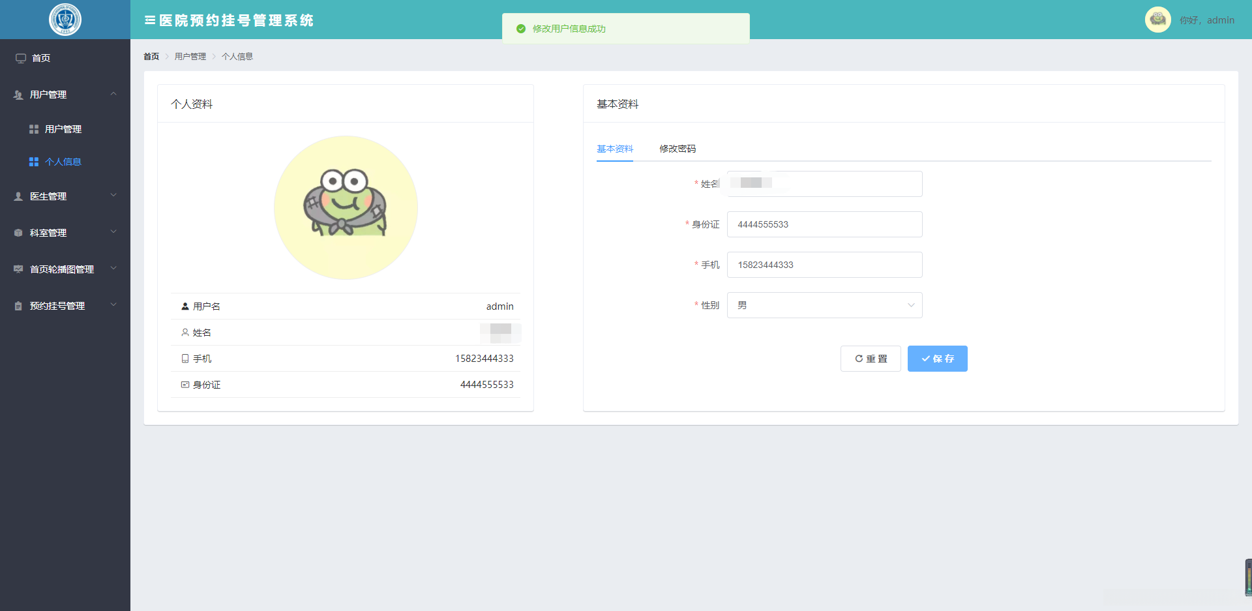Click the large frog profile avatar
Screen dimensions: 1252x611
click(346, 207)
